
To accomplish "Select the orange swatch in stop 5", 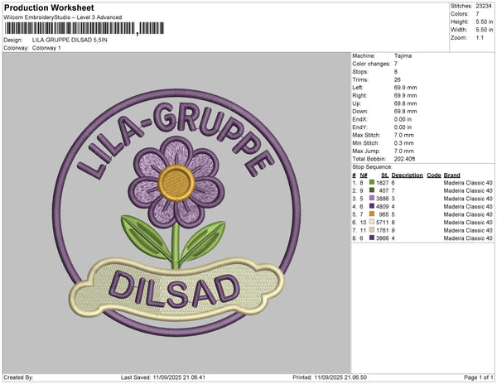I will click(372, 214).
